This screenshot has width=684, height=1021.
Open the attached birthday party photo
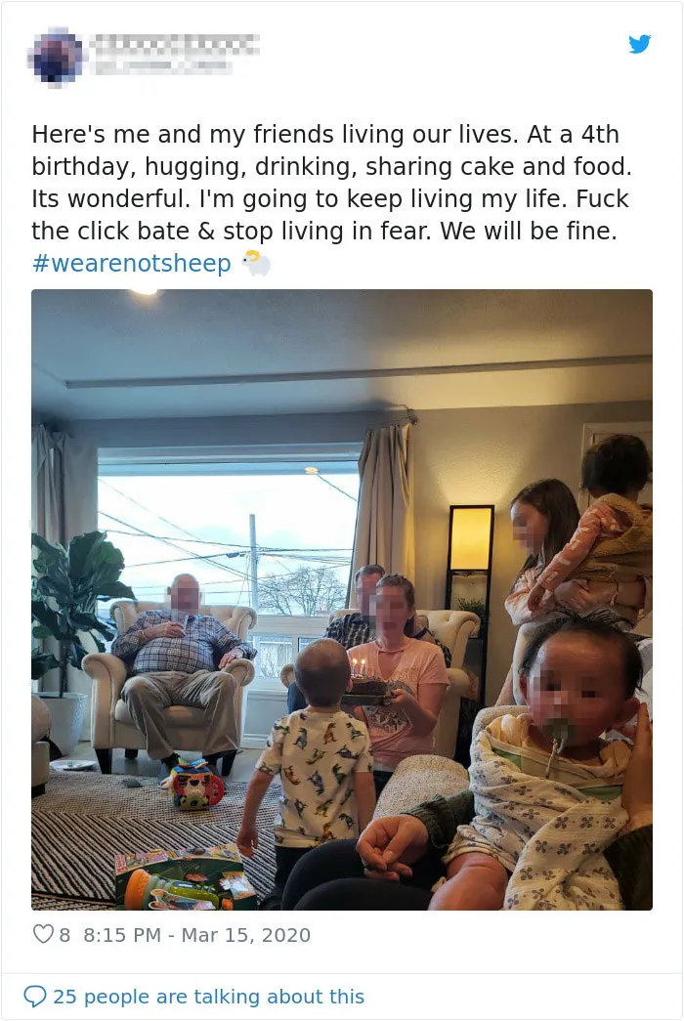click(342, 600)
